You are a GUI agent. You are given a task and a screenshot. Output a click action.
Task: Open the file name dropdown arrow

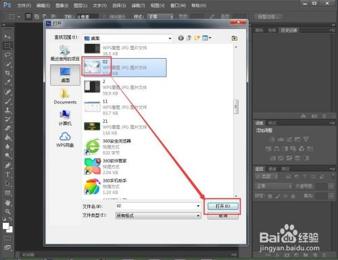tap(198, 206)
